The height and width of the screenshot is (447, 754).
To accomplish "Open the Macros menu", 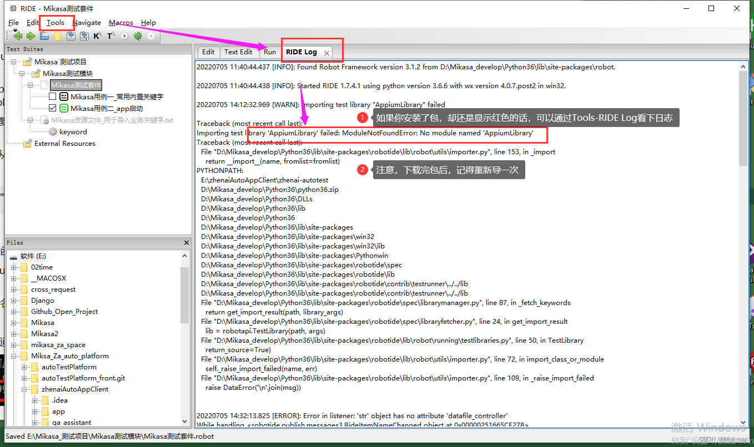I will point(121,23).
